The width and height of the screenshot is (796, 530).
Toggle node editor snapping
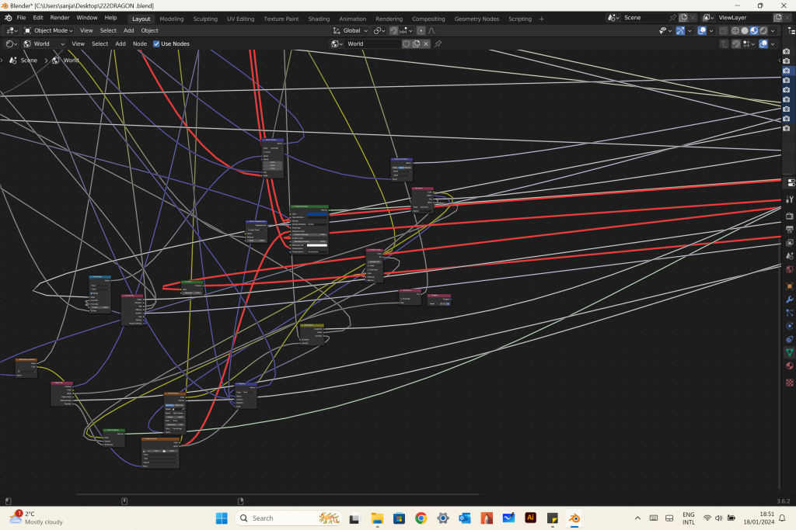tap(736, 43)
